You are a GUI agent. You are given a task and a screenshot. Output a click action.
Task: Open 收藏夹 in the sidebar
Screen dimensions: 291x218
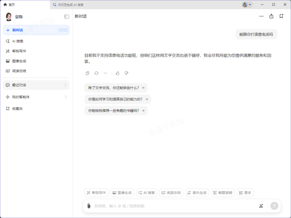(36, 109)
